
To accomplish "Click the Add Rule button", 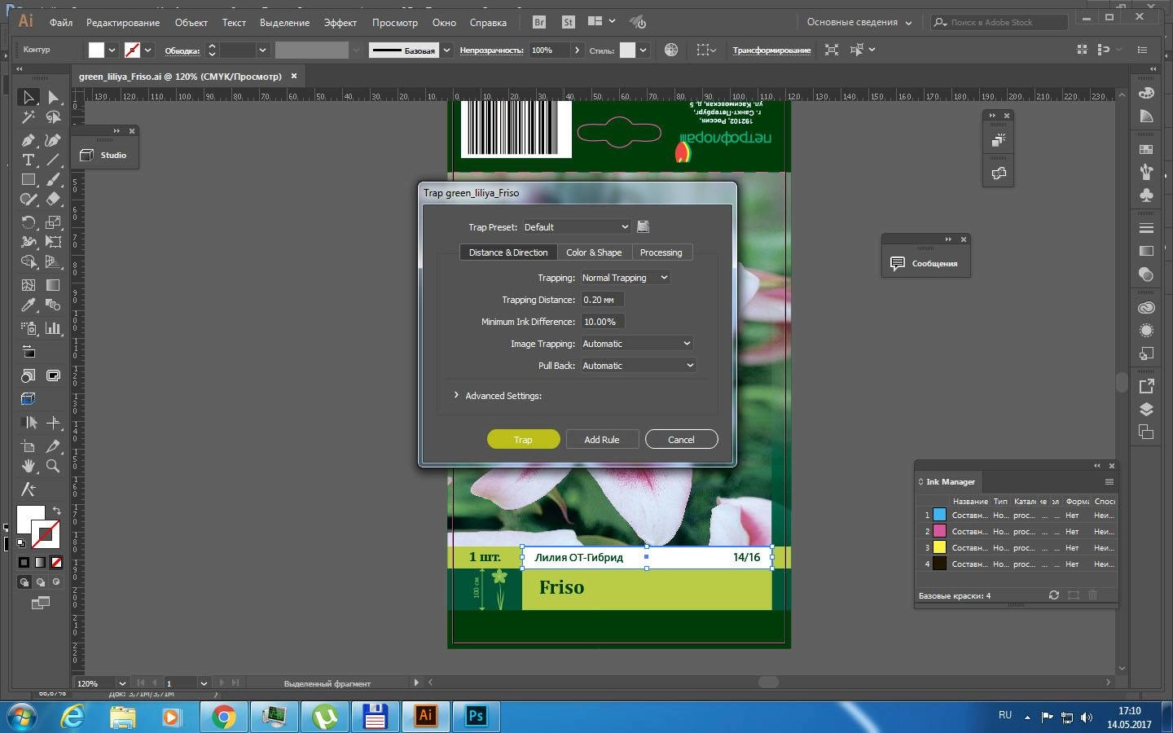I will (602, 439).
